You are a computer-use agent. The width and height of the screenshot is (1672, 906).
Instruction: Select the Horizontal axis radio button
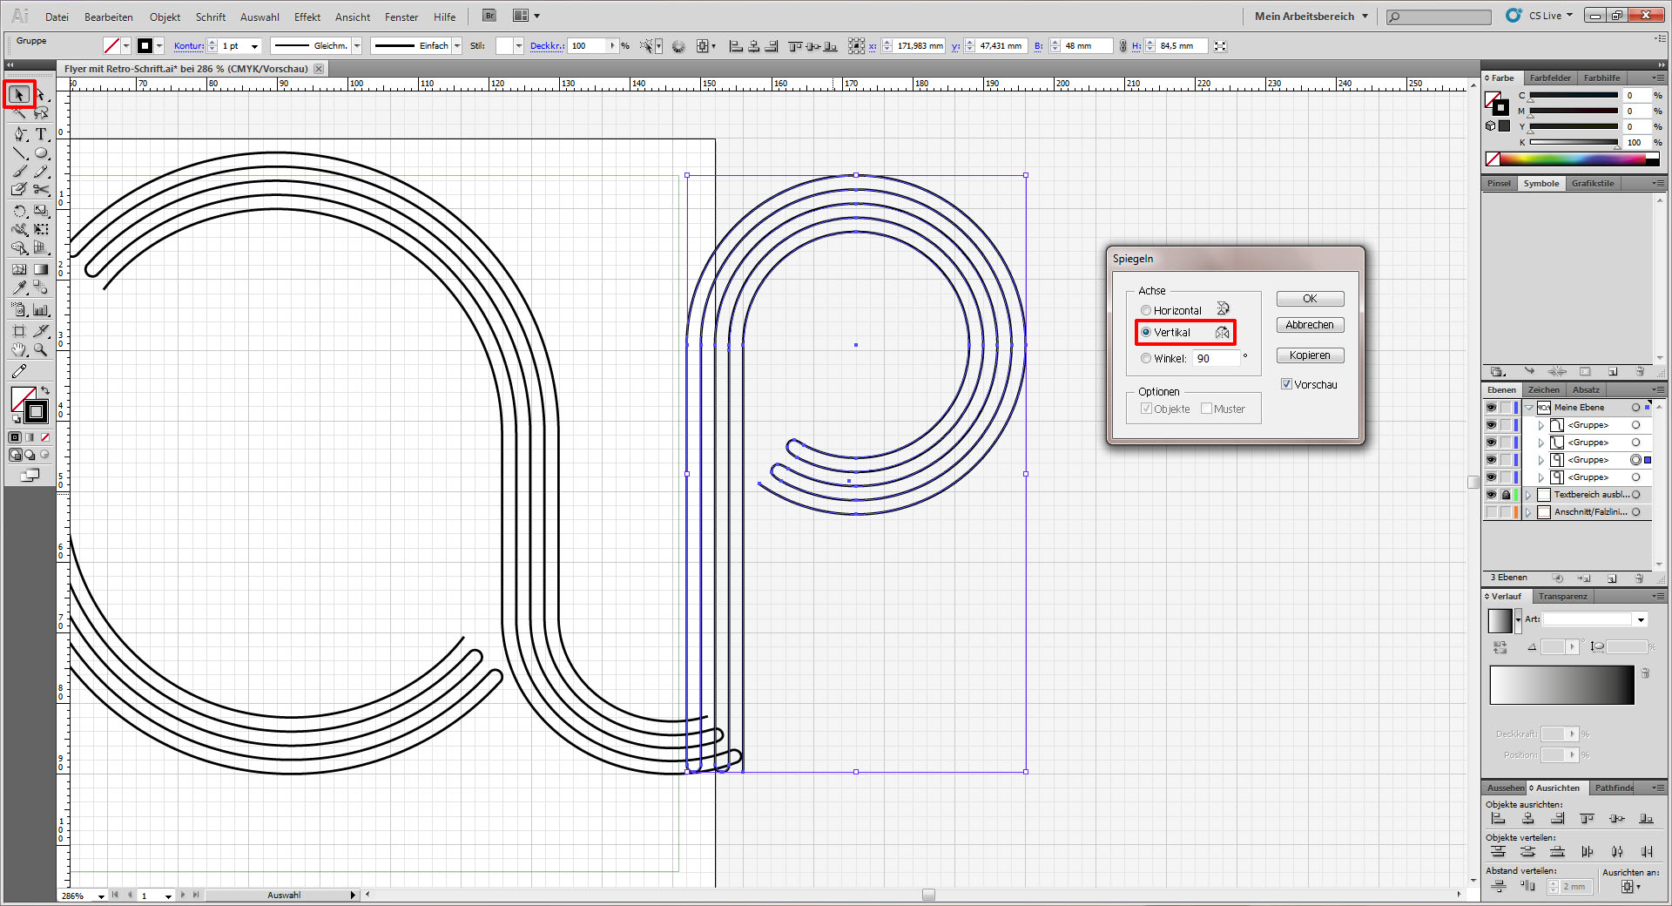(x=1146, y=311)
